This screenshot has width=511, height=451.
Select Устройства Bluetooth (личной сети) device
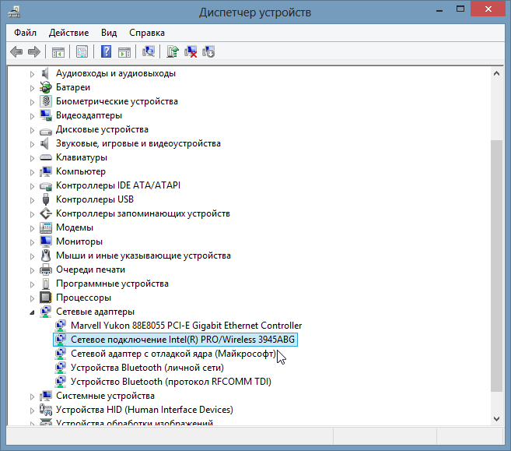pyautogui.click(x=147, y=368)
